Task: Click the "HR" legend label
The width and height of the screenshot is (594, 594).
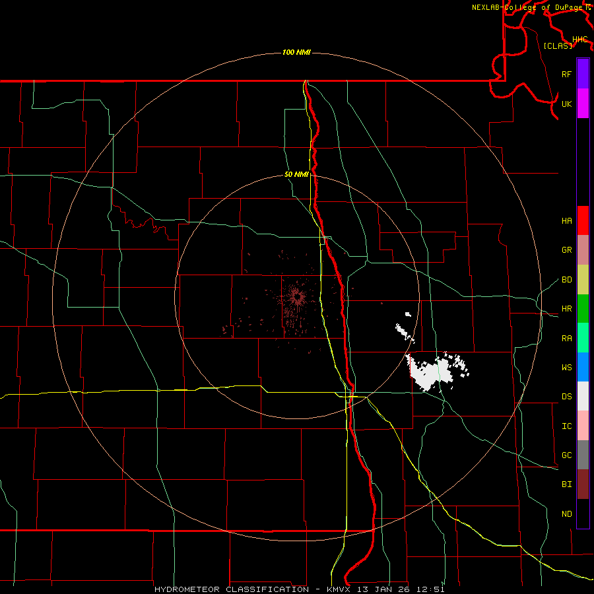Action: click(566, 308)
